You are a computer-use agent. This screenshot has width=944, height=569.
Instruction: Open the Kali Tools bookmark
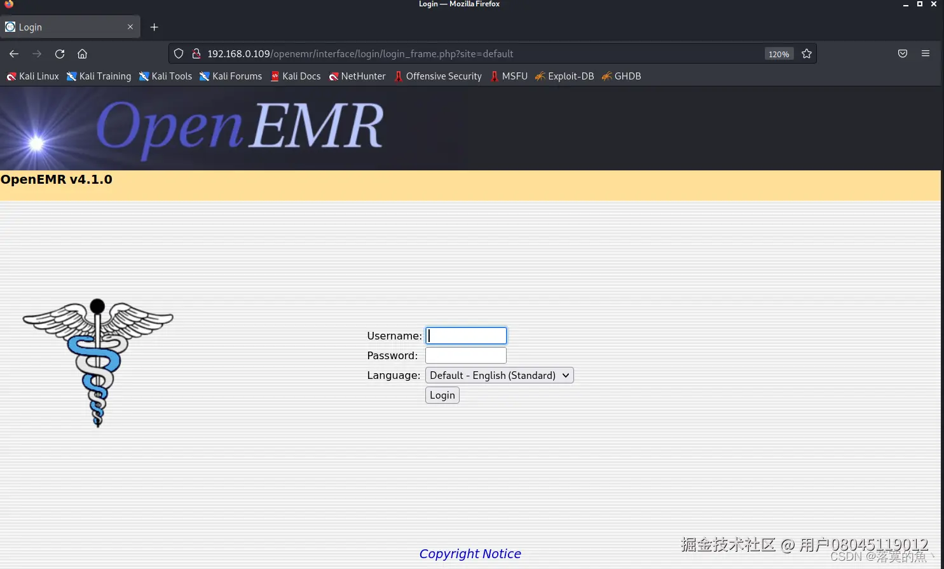pyautogui.click(x=165, y=76)
